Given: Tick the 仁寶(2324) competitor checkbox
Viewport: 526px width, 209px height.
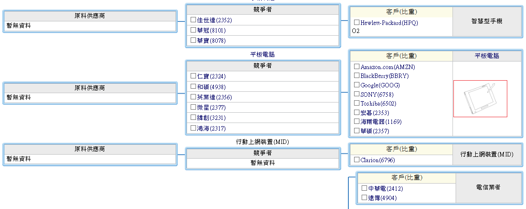Looking at the screenshot, I should click(x=193, y=76).
